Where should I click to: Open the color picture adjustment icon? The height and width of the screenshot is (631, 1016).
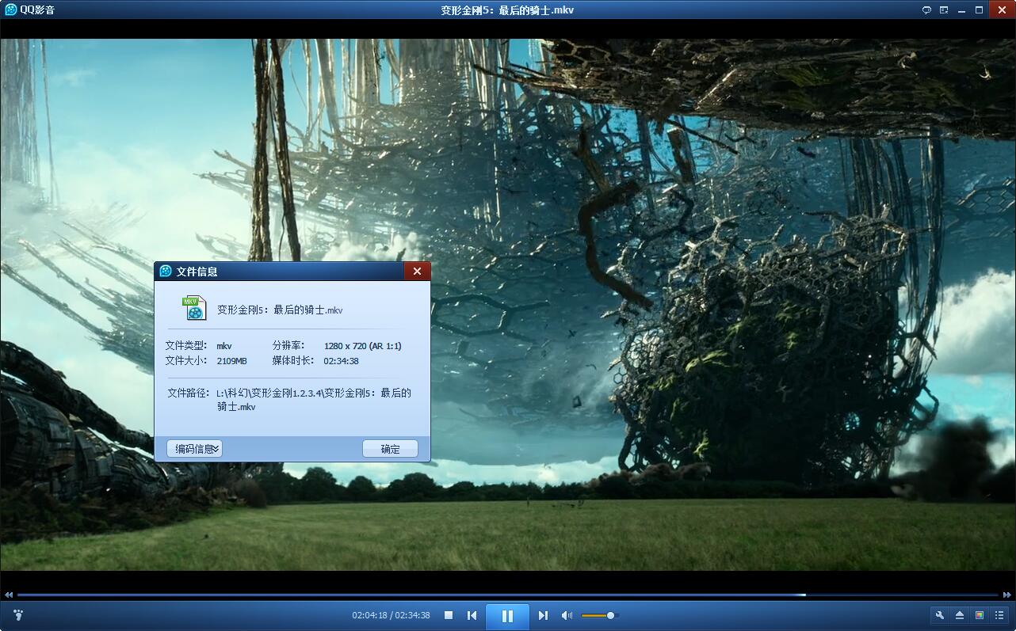980,615
